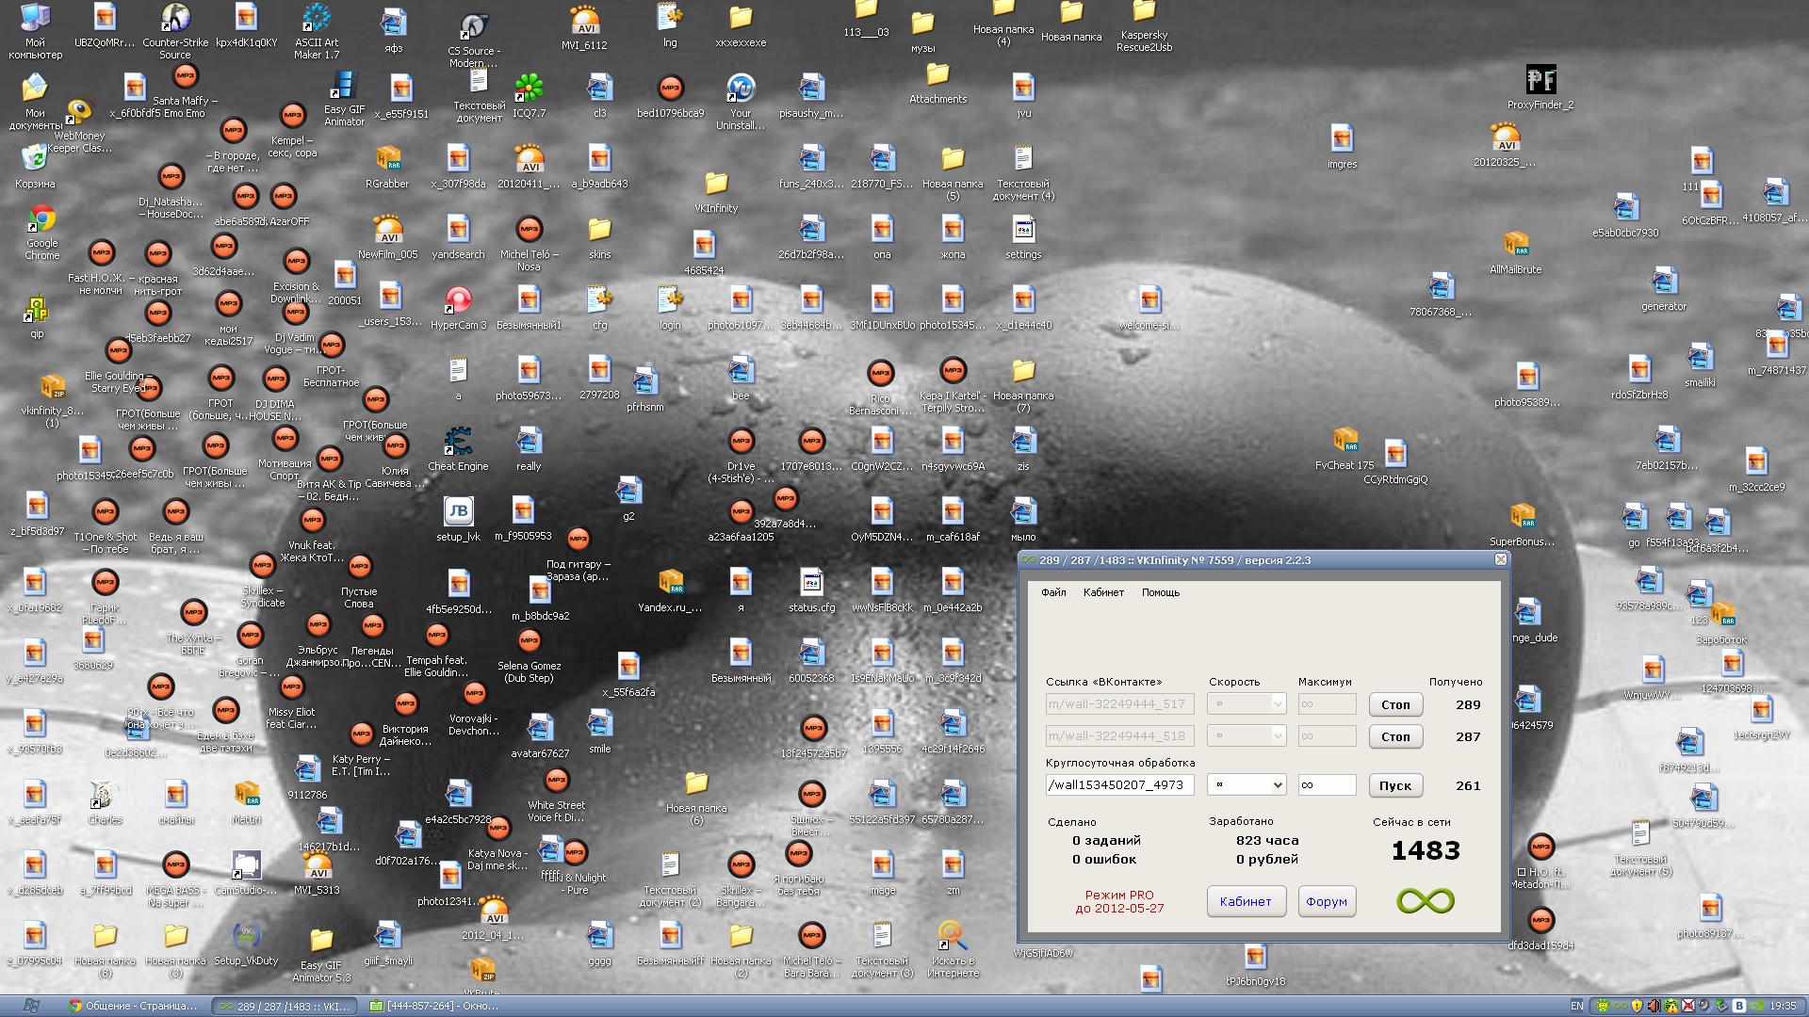Open the Файл menu in VKInfinity
This screenshot has width=1809, height=1017.
pos(1053,592)
